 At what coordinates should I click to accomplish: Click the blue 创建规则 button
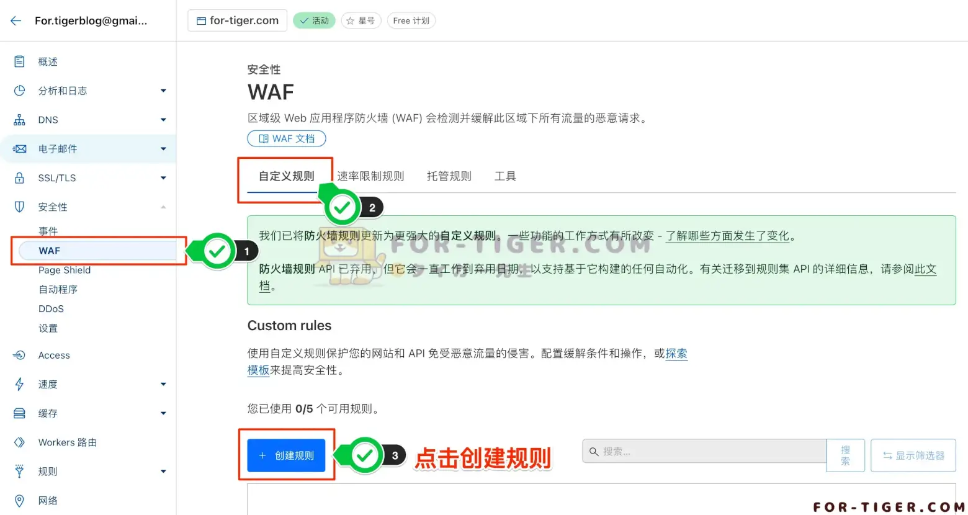tap(286, 455)
